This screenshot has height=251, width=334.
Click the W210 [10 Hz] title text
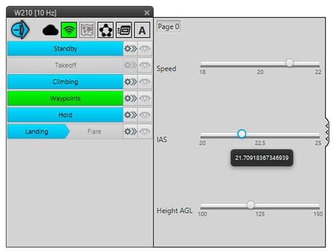pyautogui.click(x=35, y=13)
